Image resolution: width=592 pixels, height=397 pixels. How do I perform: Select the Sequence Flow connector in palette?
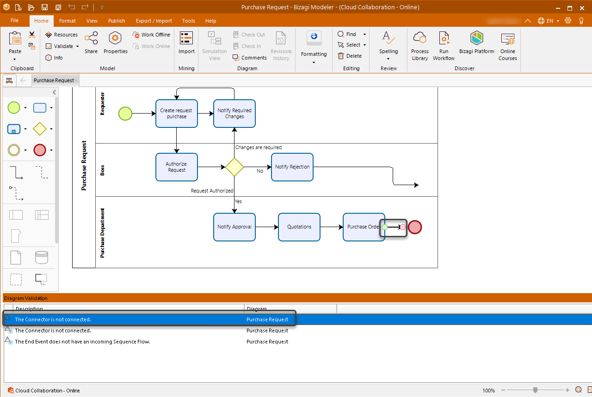[x=16, y=172]
